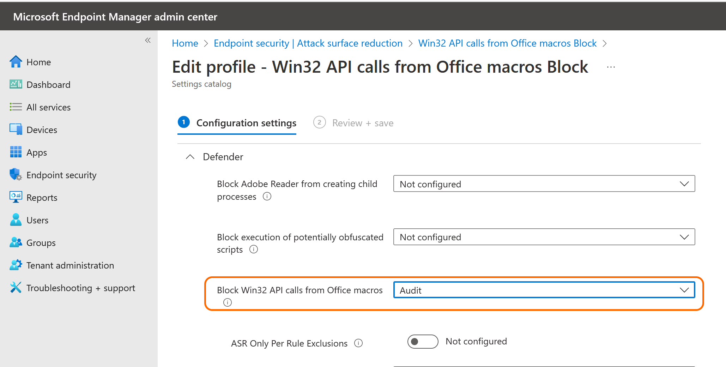
Task: Open the more options ellipsis beside title
Action: pos(611,67)
